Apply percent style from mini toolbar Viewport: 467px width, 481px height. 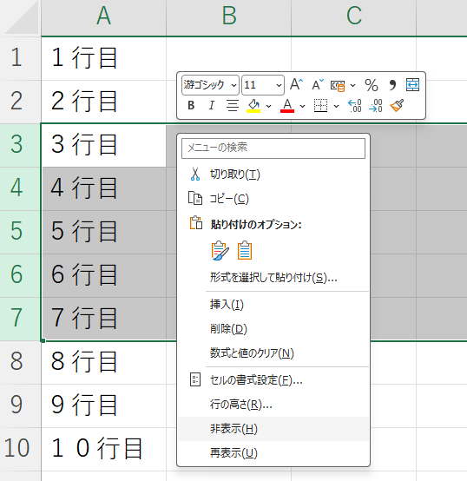click(x=371, y=85)
